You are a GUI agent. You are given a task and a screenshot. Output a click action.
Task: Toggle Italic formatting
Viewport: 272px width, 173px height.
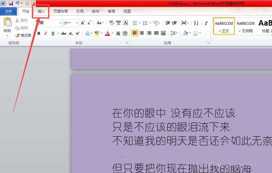(x=46, y=33)
